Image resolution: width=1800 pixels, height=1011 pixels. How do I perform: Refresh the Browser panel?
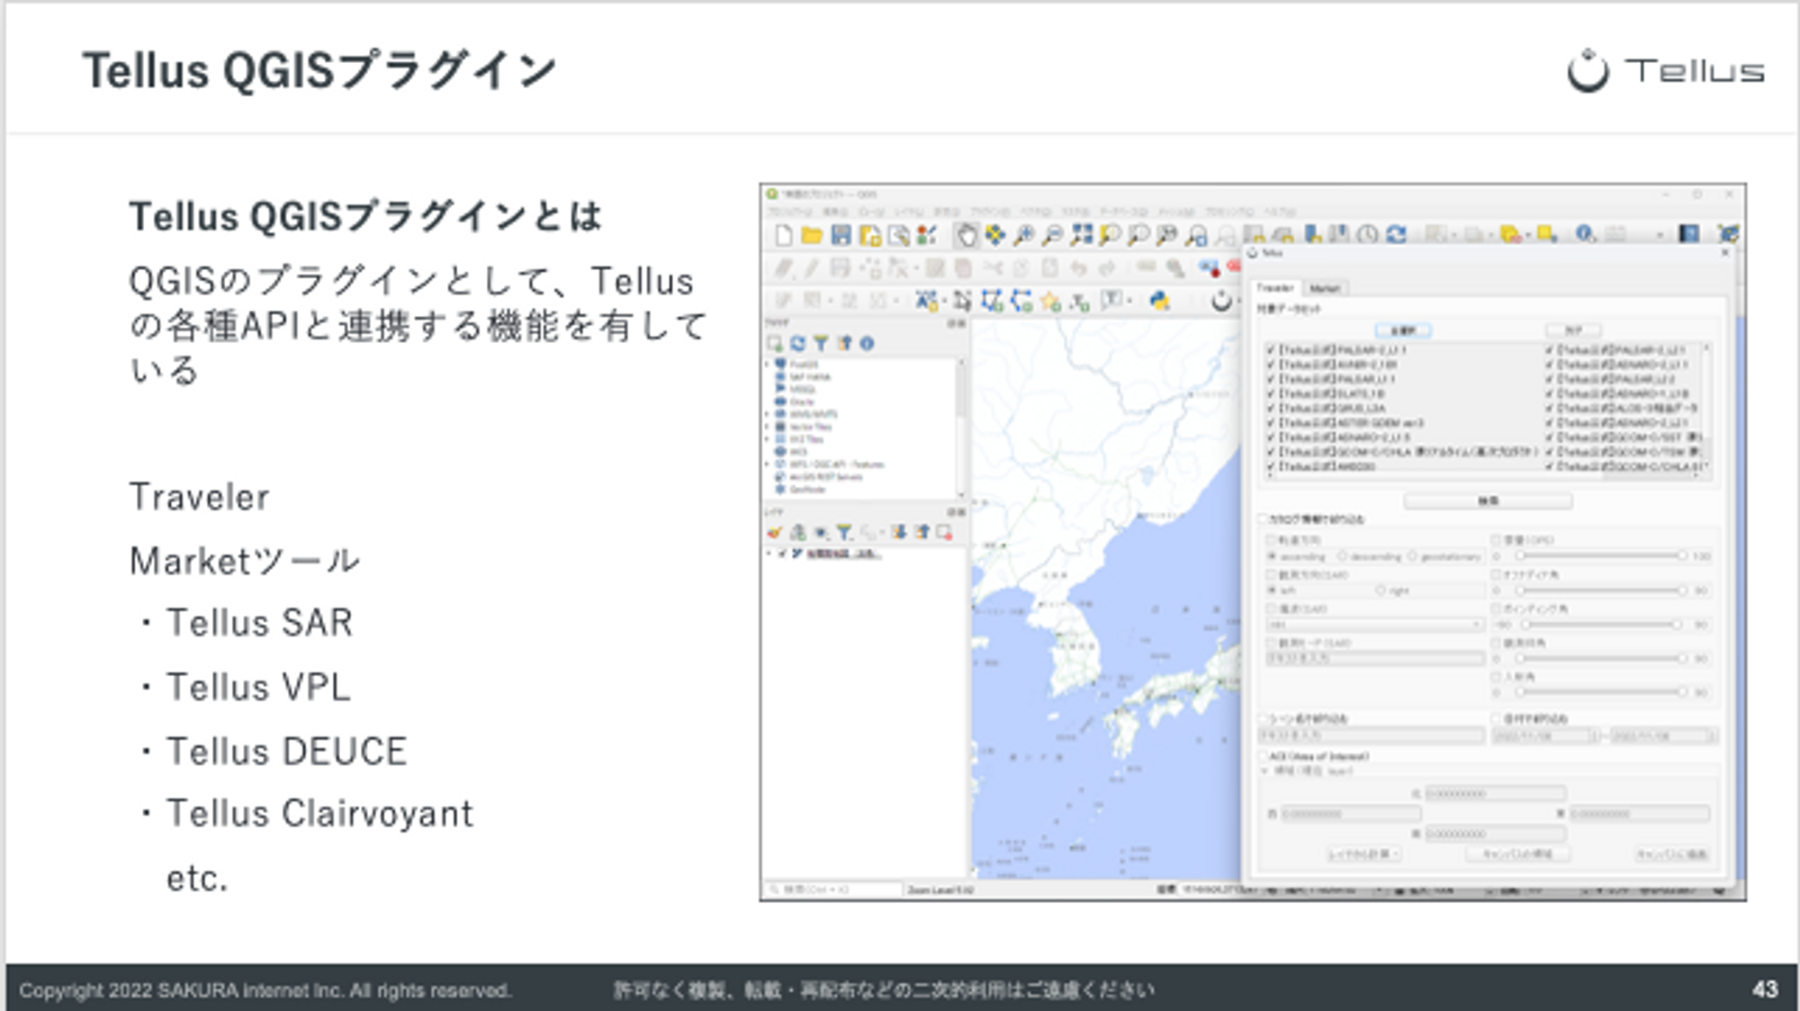[x=798, y=344]
